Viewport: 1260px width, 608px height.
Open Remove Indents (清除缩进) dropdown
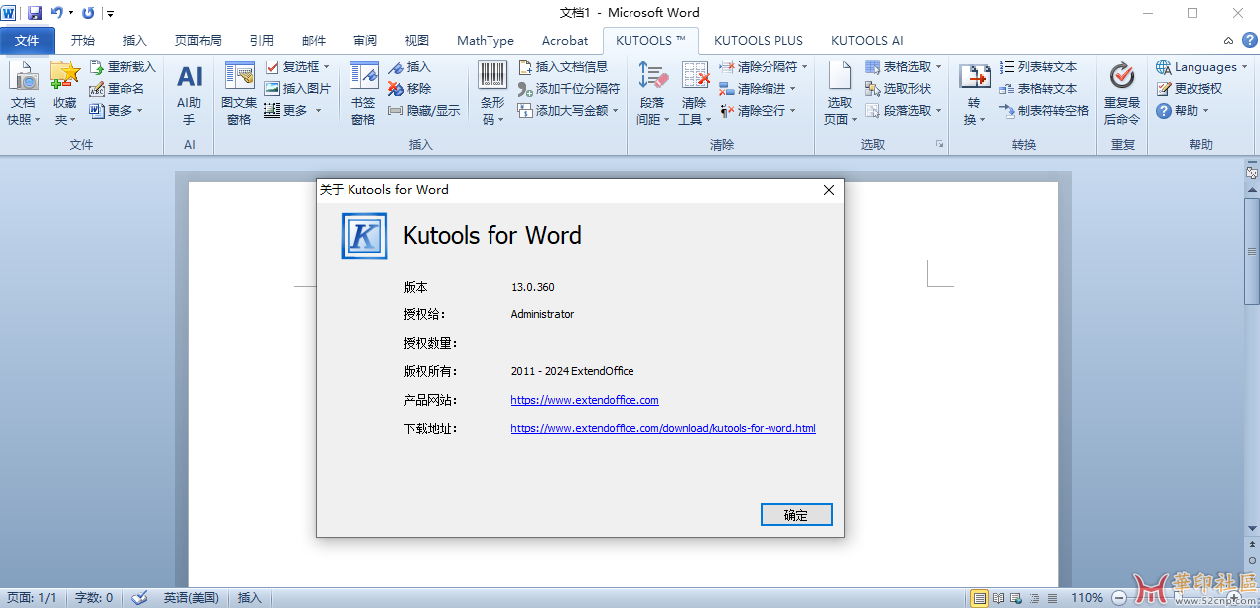[x=758, y=89]
